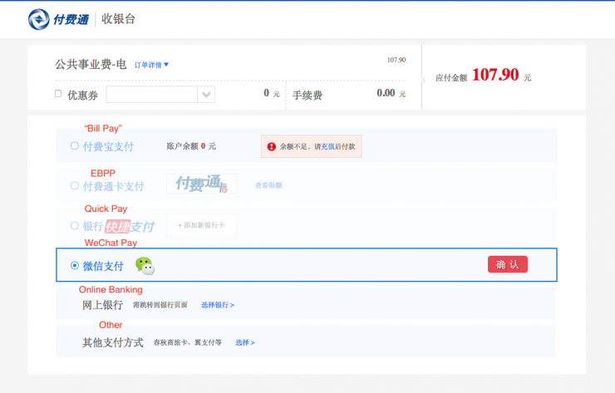Click the 付费通卡支付 option label

point(113,186)
